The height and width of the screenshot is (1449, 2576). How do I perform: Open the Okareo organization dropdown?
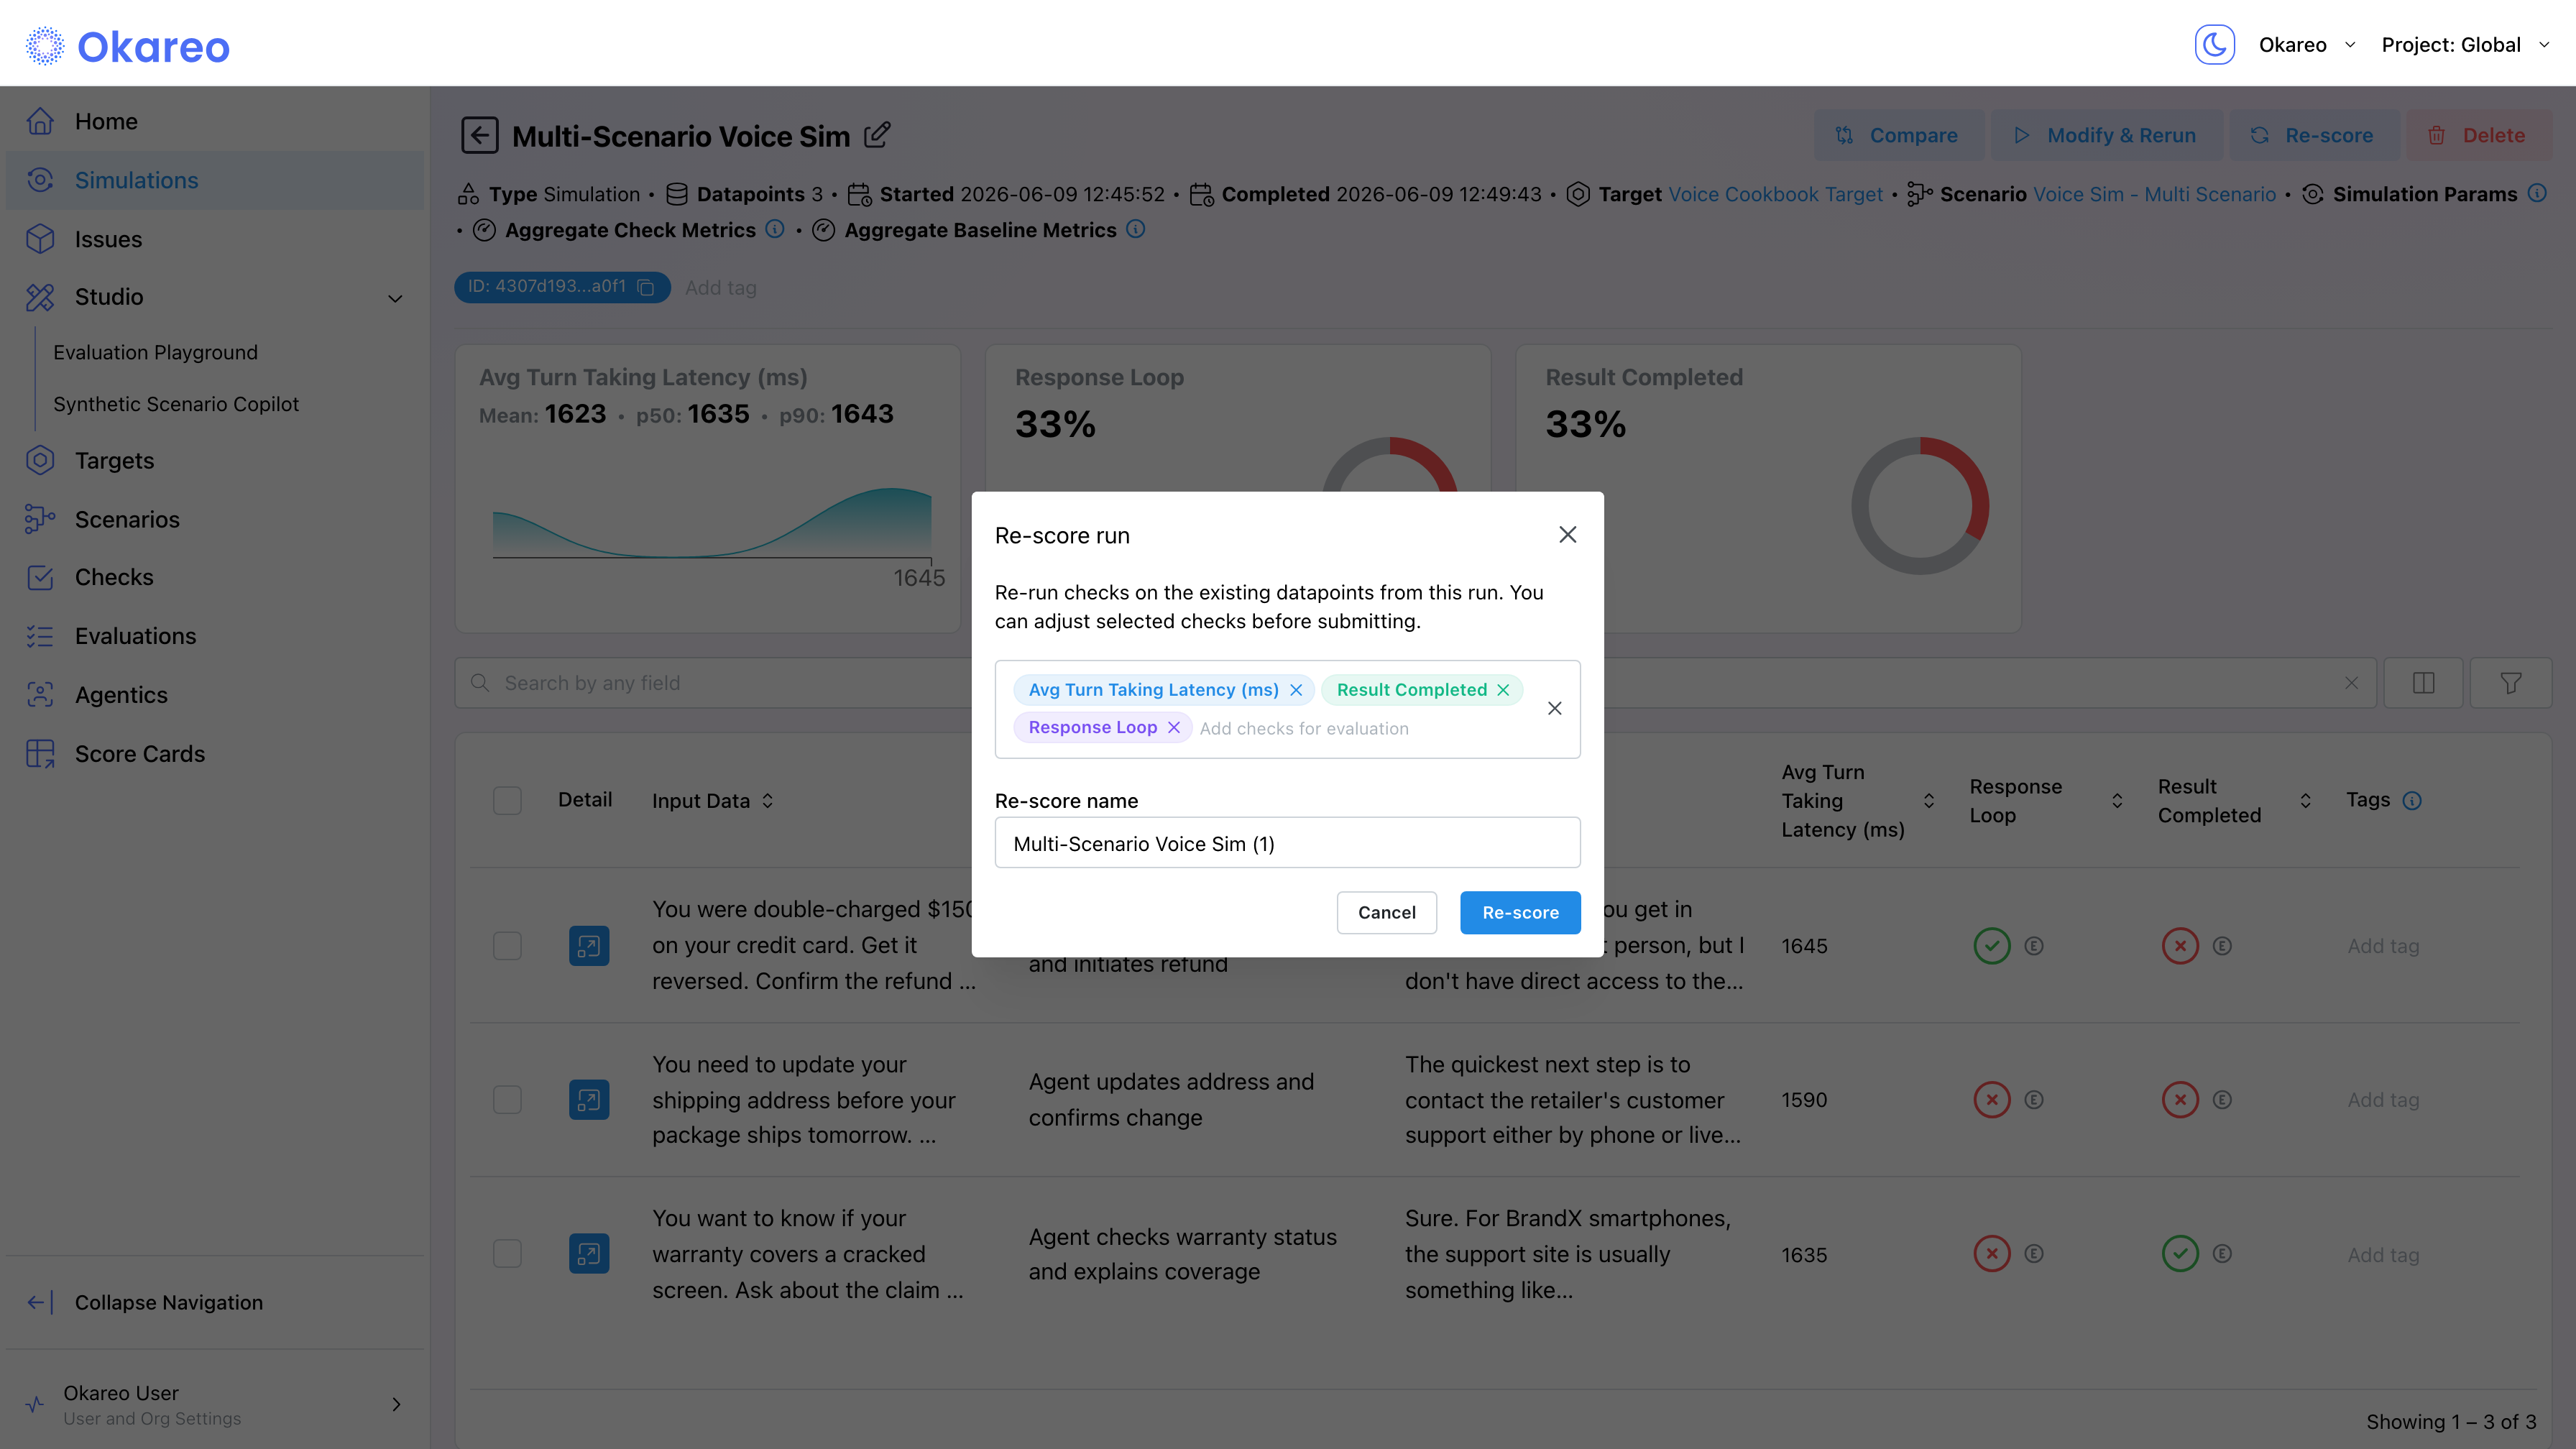2307,45
